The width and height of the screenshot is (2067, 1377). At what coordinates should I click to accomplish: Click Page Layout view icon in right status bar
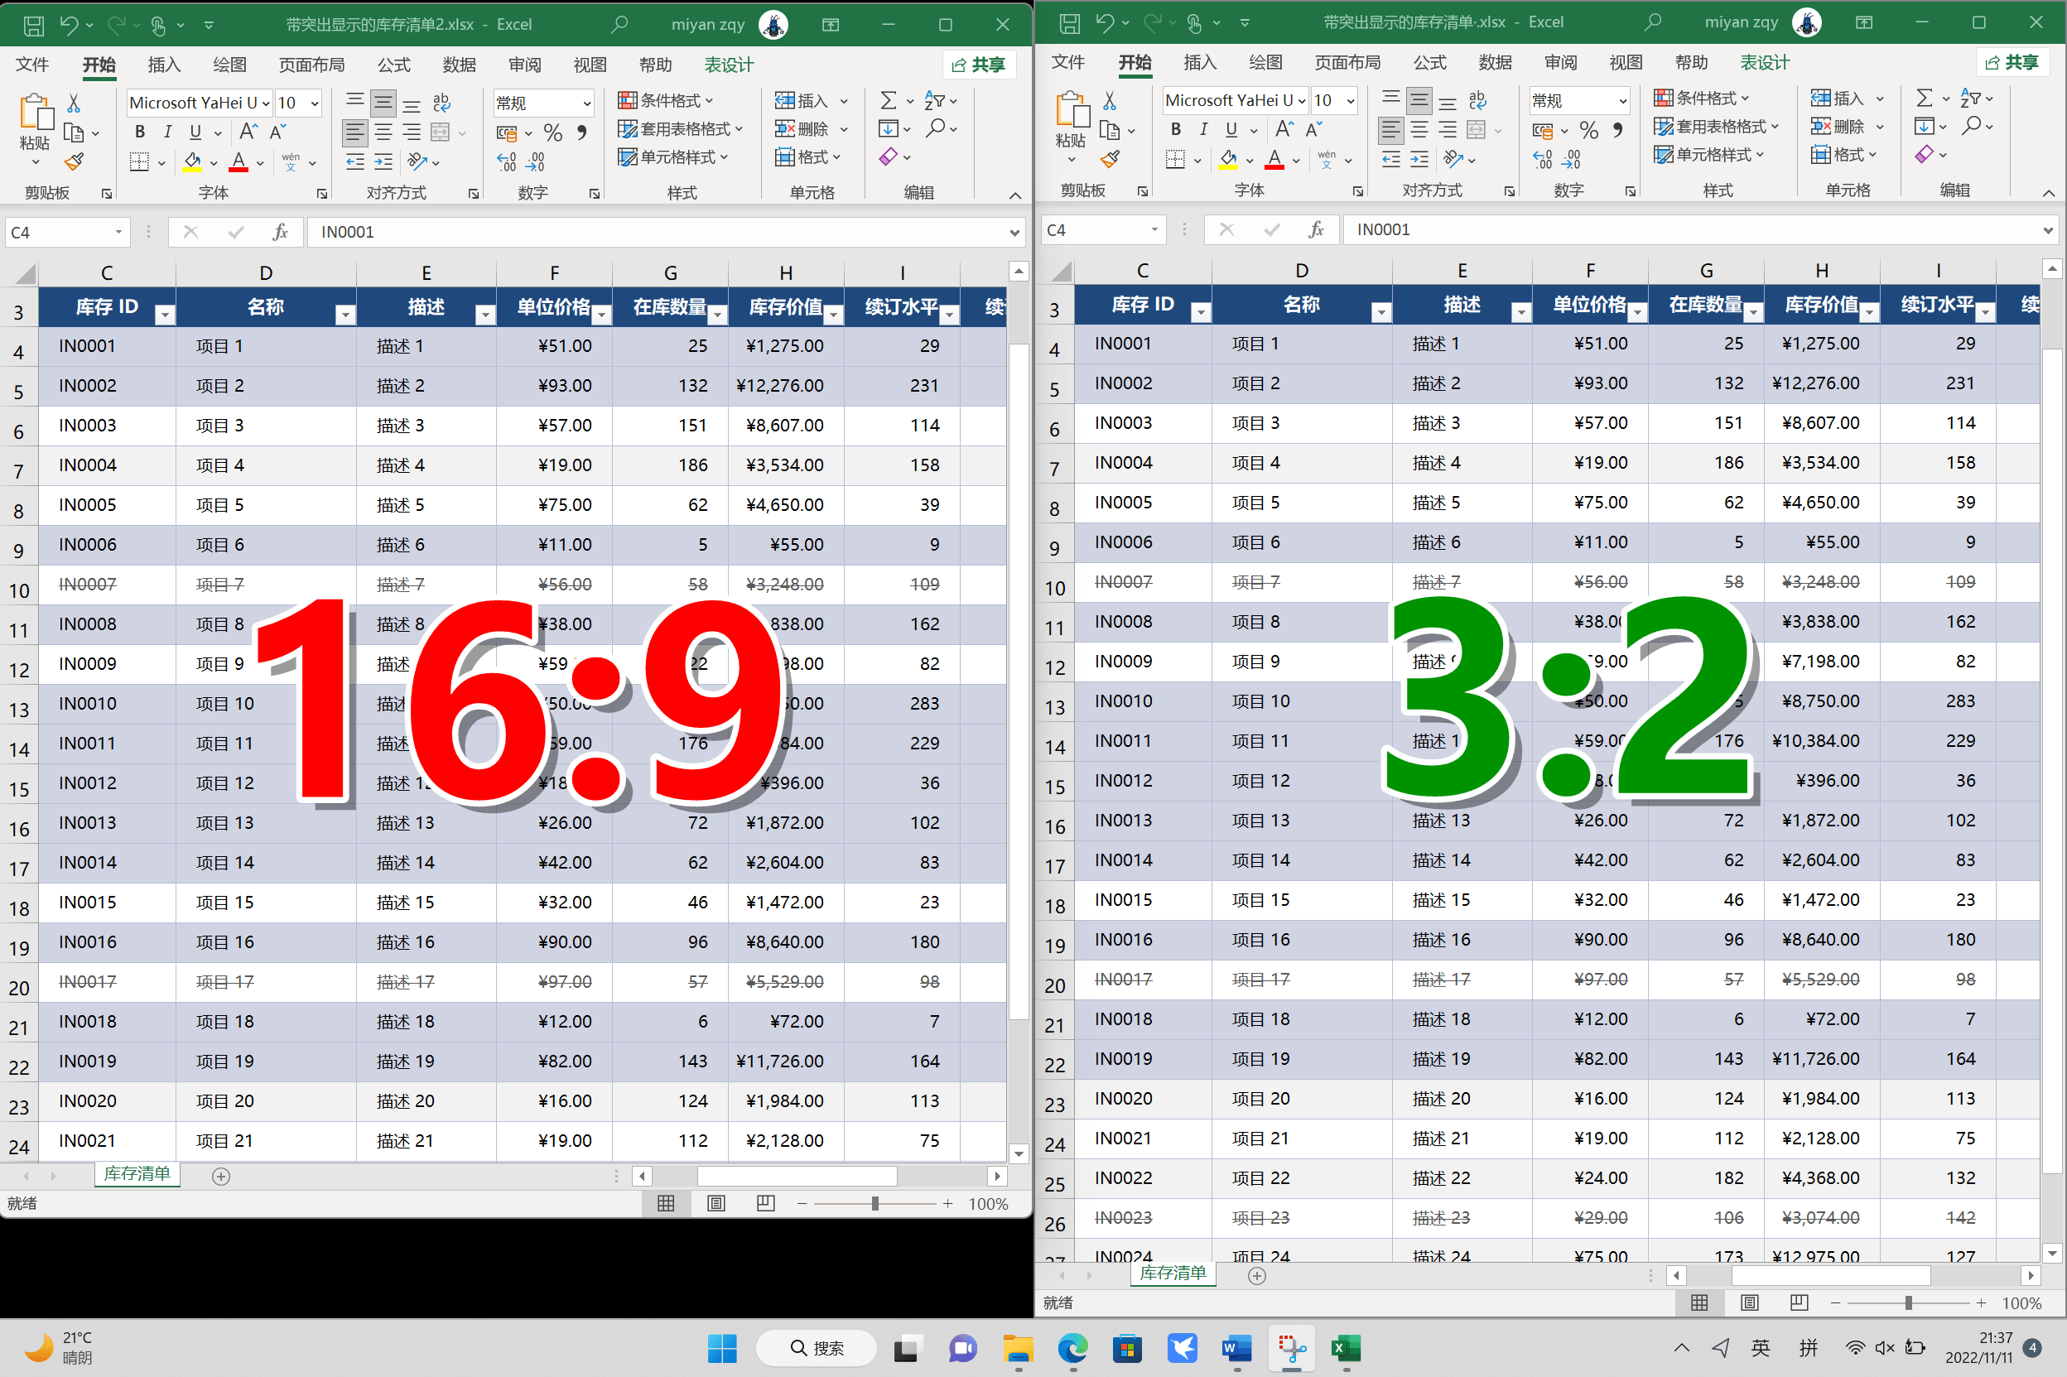point(1749,1302)
